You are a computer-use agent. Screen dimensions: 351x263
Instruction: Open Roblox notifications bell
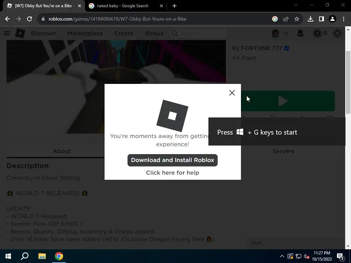click(300, 33)
